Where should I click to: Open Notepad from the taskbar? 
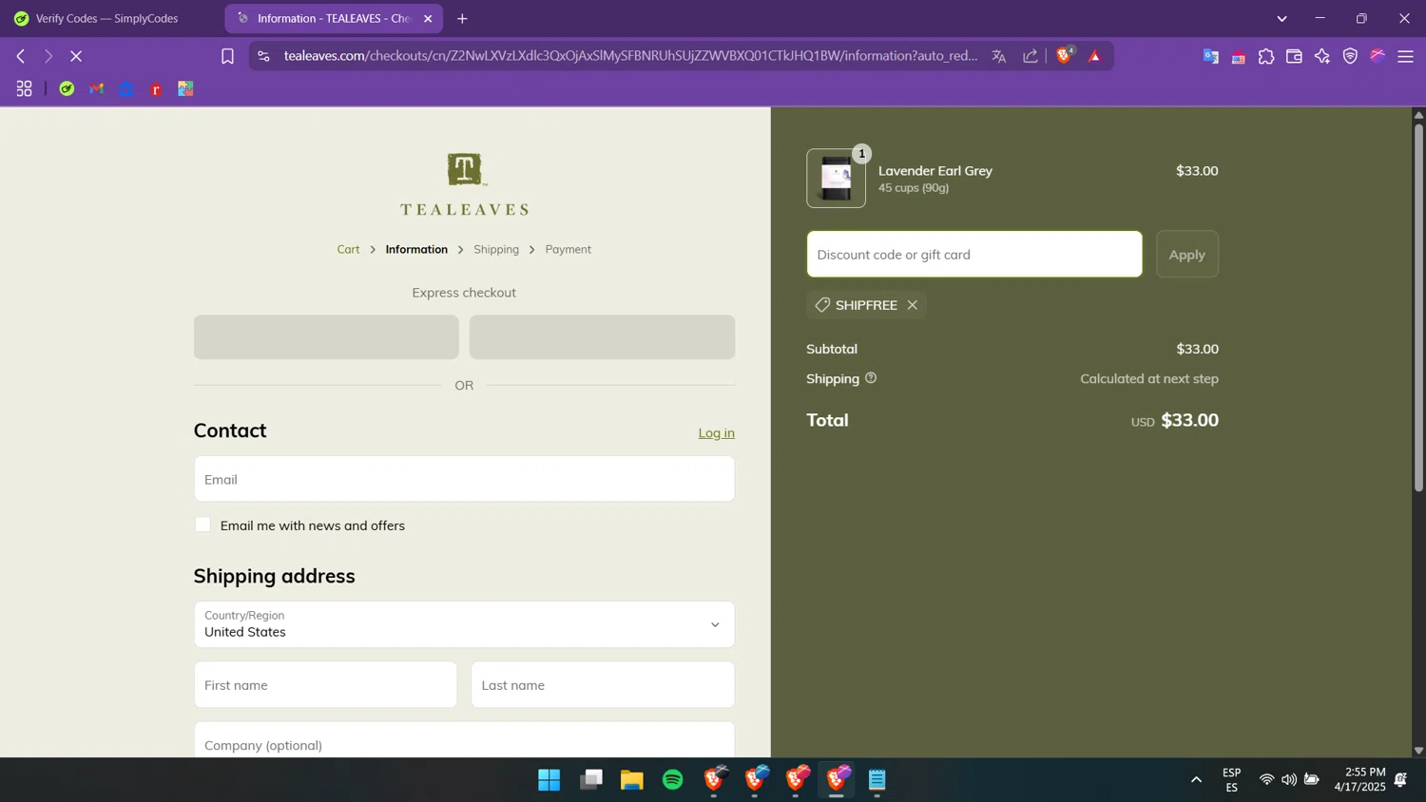pos(877,780)
